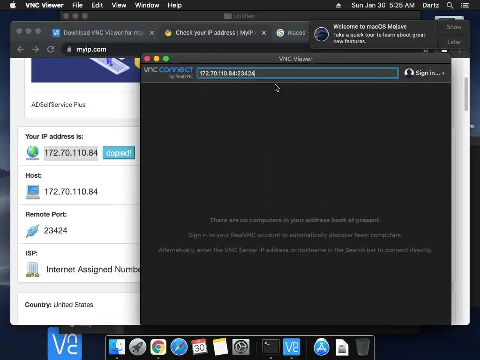Screen dimensions: 480x360
Task: Open Safari from the Dock
Action: tap(179, 347)
